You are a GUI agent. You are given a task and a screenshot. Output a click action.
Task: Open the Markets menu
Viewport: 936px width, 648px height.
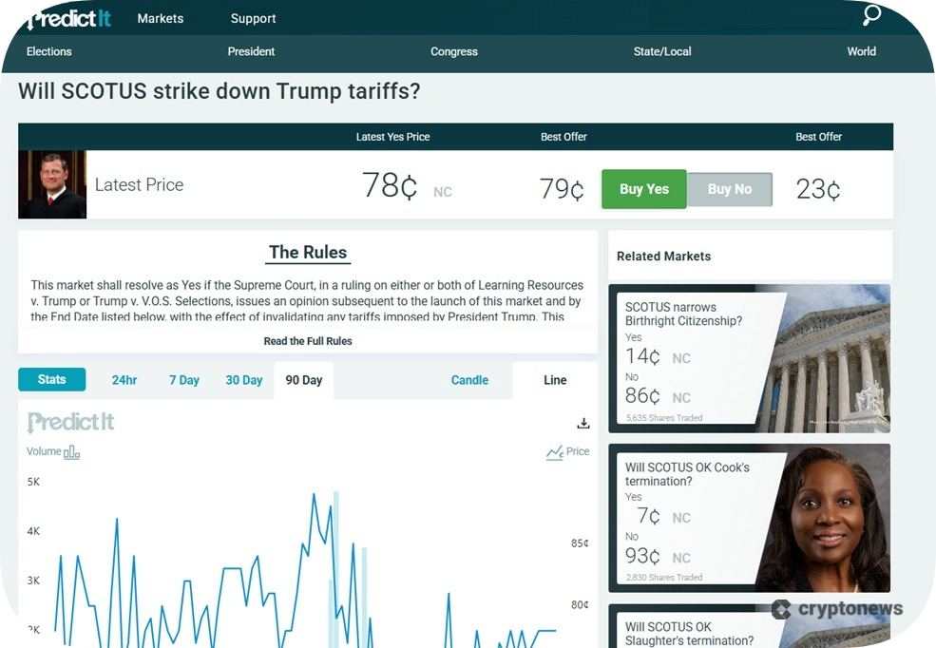point(160,18)
